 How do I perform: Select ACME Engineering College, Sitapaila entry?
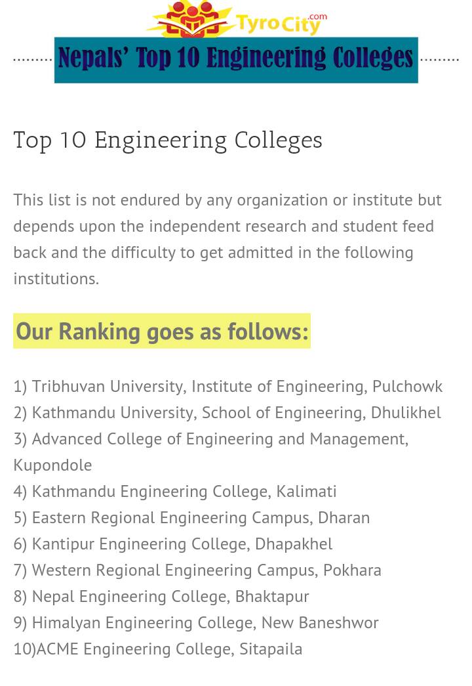click(158, 649)
